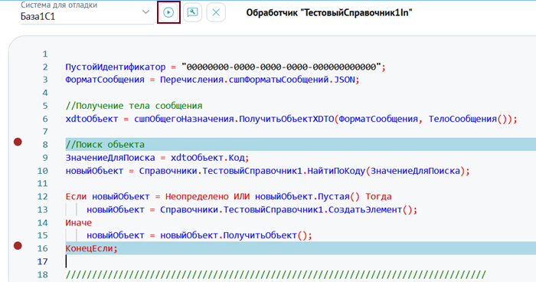Click line number 3 in the gutter
The width and height of the screenshot is (536, 282).
point(45,80)
